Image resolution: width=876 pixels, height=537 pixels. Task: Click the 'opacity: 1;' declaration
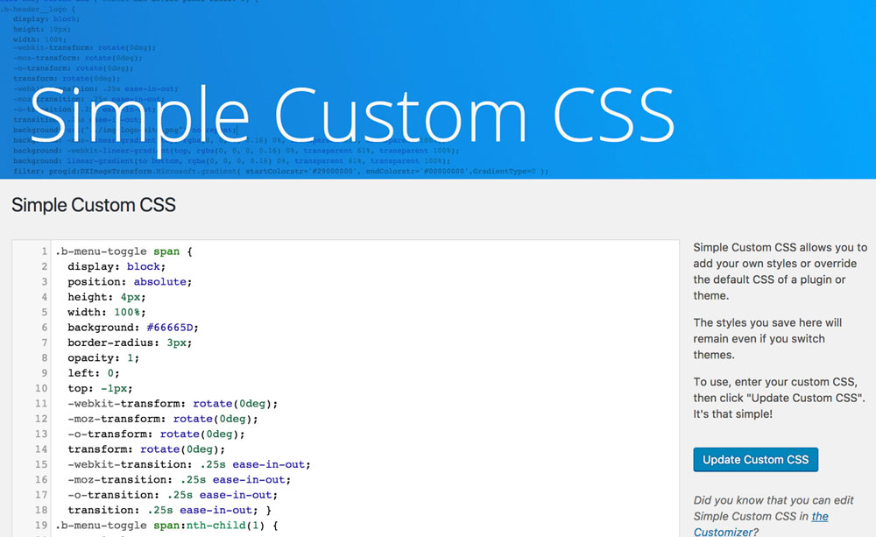103,357
